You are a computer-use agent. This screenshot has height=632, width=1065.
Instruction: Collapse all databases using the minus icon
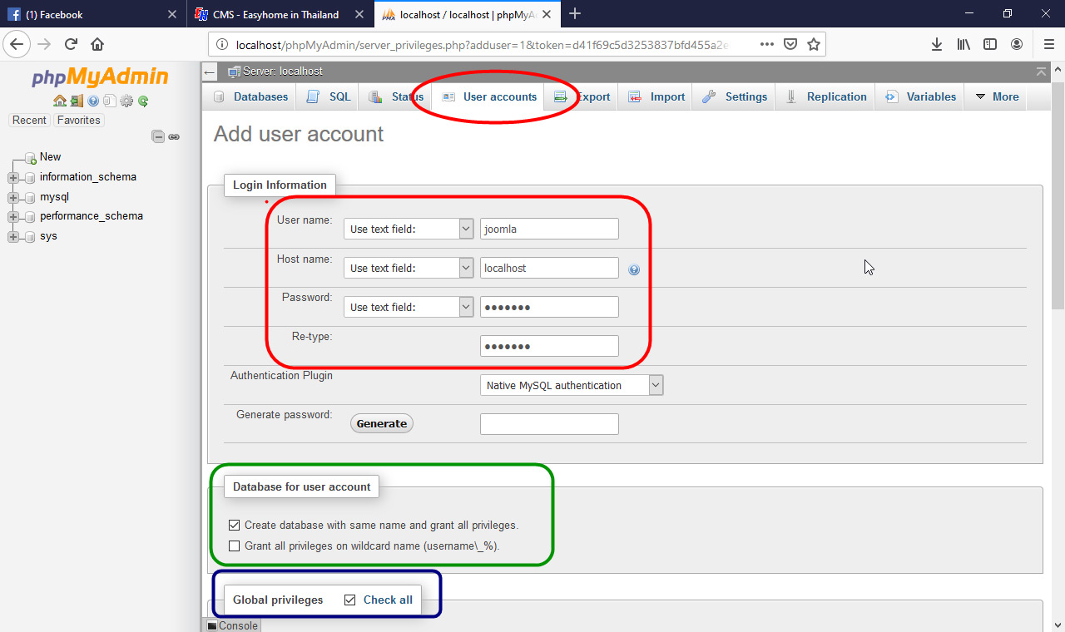click(x=157, y=135)
